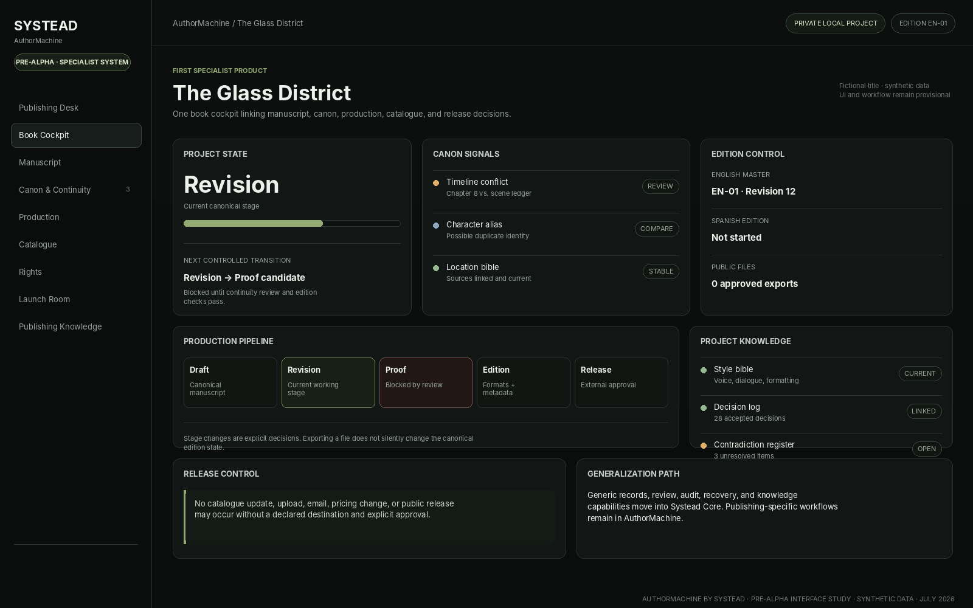
Task: Click '28 accepted decisions' text
Action: [750, 418]
